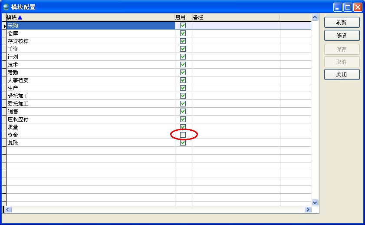
Task: Untick the 工资 enabled checkbox
Action: click(183, 49)
